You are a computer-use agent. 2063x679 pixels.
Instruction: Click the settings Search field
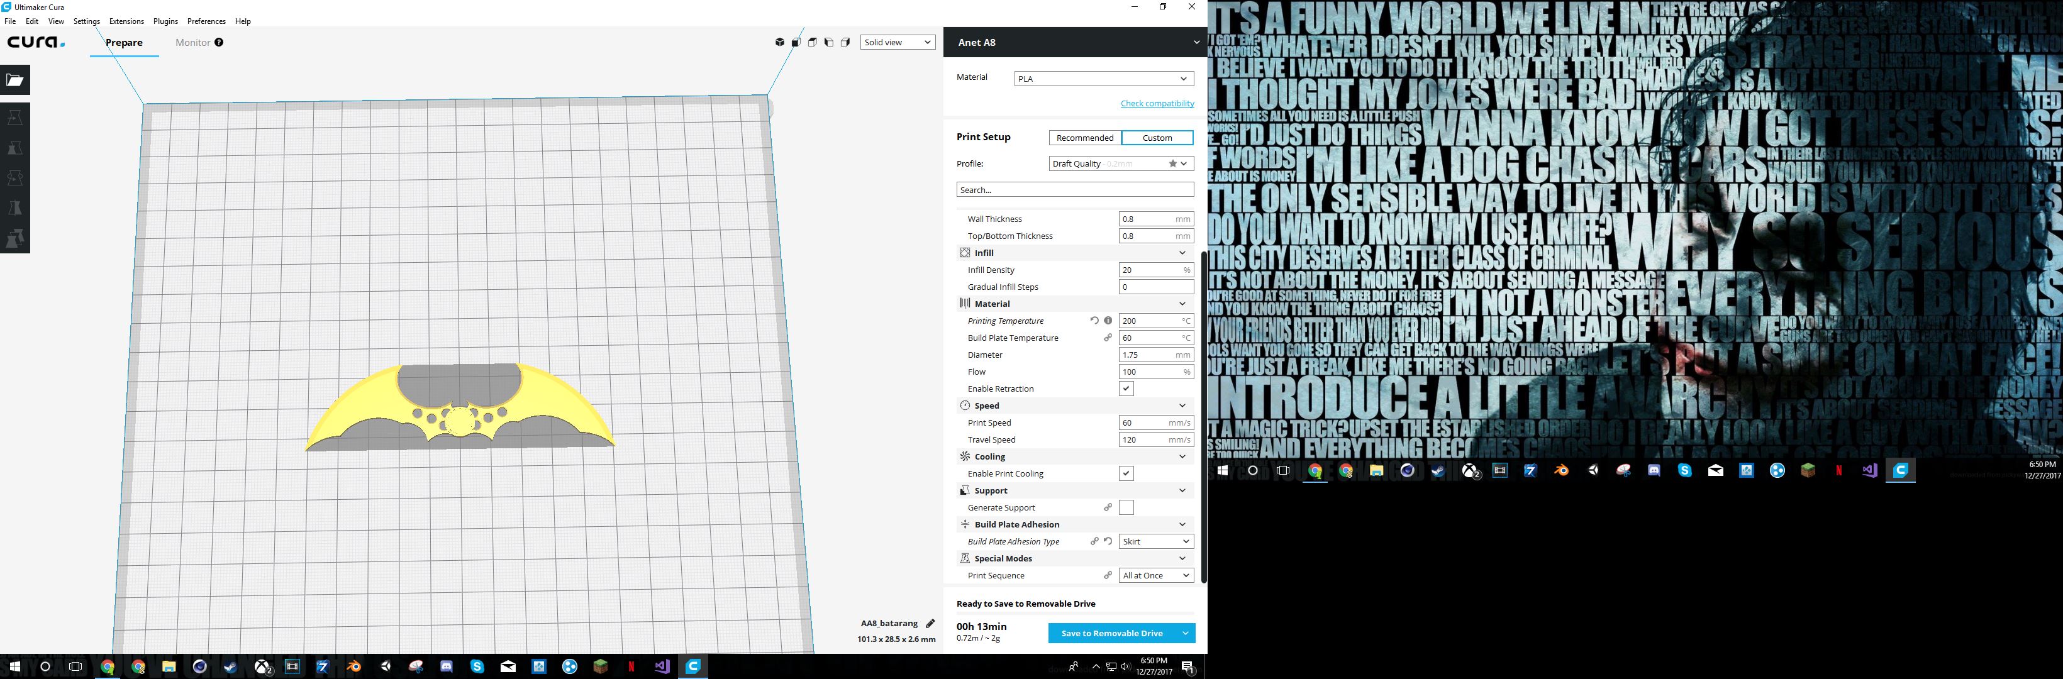click(x=1075, y=190)
